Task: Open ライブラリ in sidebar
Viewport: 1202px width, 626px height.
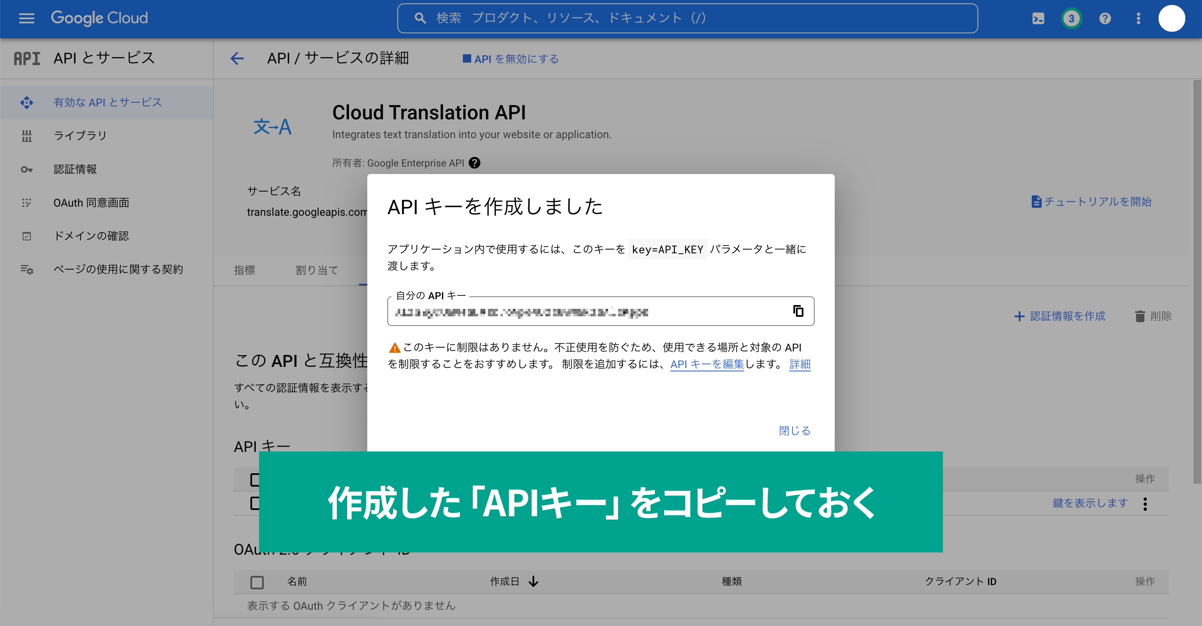Action: click(106, 136)
